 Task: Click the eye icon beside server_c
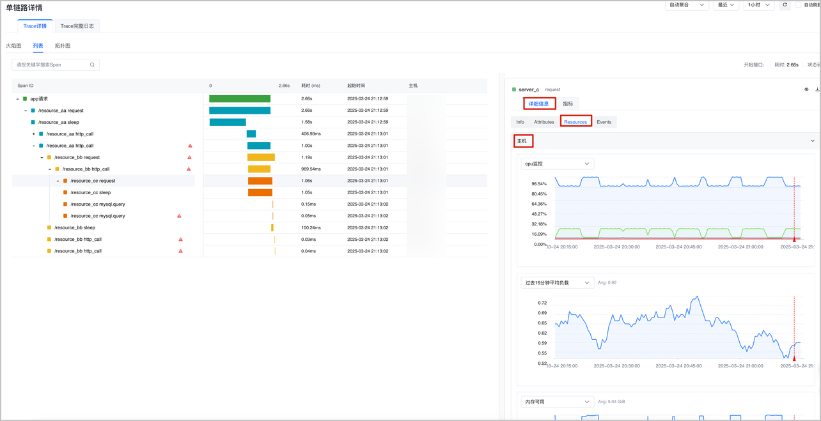806,89
